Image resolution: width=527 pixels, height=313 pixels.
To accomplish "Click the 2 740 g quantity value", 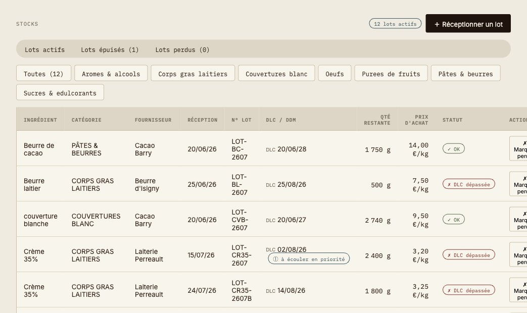I will click(378, 220).
